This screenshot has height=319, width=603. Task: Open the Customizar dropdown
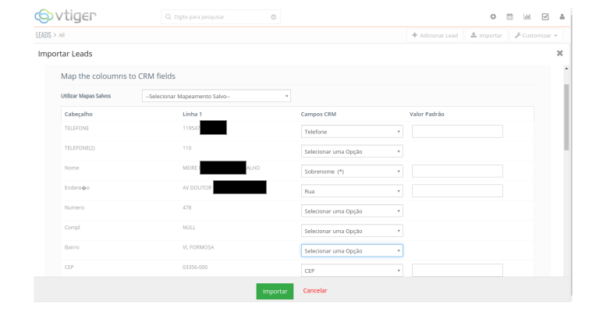pos(536,35)
